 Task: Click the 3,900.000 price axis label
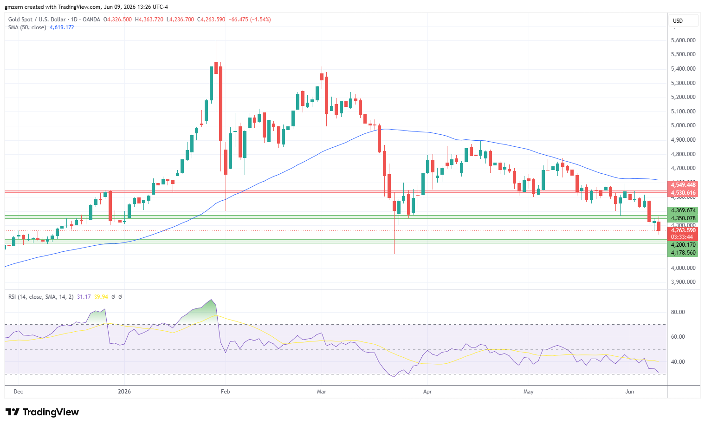[x=683, y=282]
